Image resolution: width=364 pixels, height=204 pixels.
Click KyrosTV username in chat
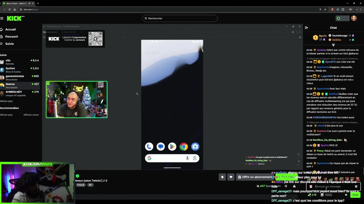330,62
